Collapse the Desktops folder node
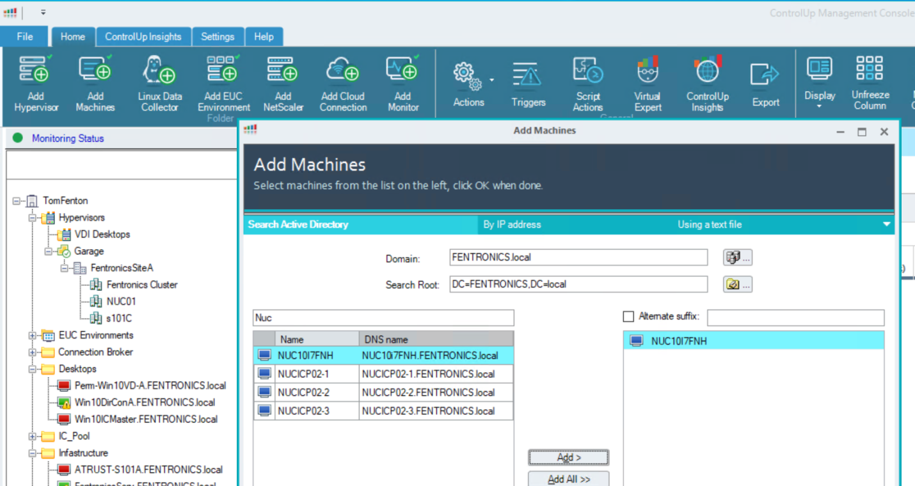915x486 pixels. [32, 369]
